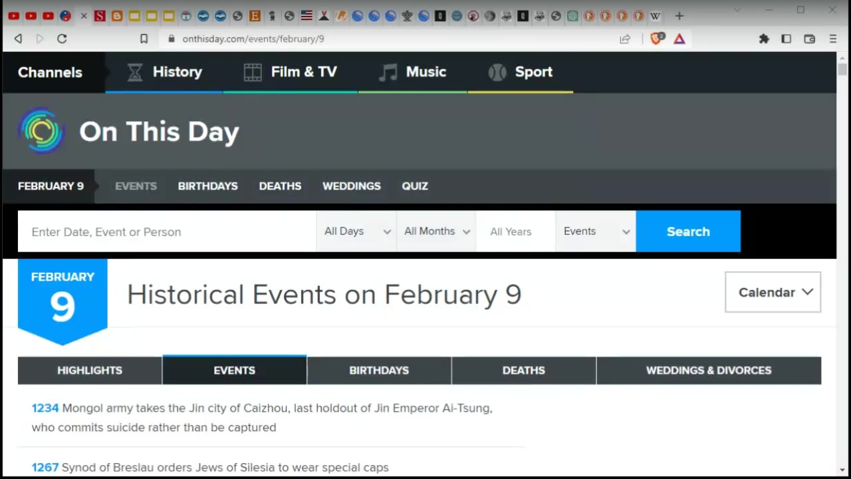Open DEATHS in the grey nav bar
Viewport: 851px width, 479px height.
coord(280,186)
